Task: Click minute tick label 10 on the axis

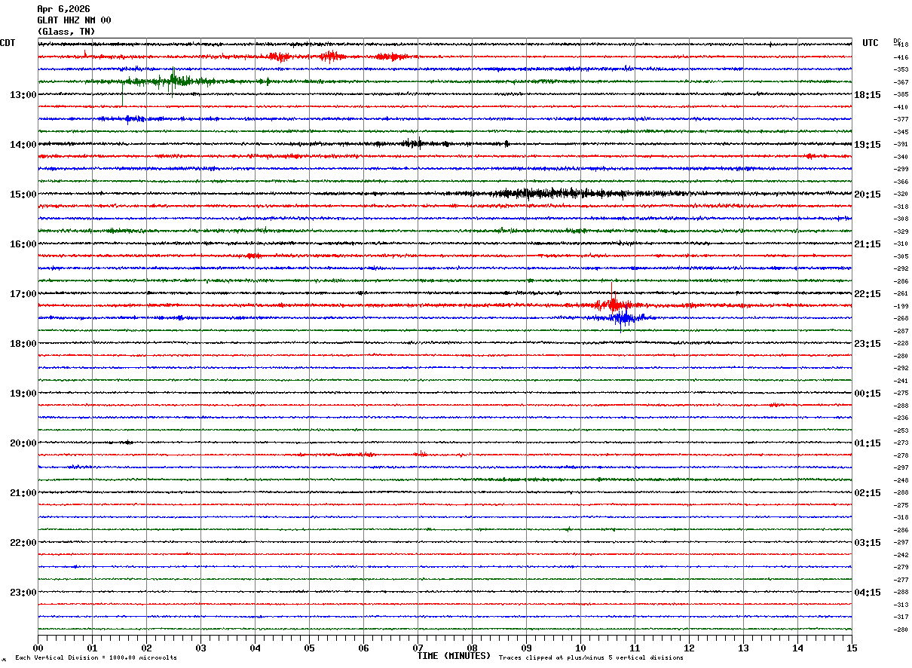Action: 580,648
